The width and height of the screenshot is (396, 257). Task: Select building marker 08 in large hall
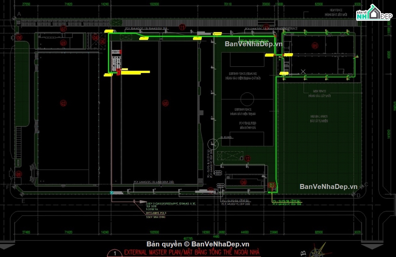click(165, 103)
